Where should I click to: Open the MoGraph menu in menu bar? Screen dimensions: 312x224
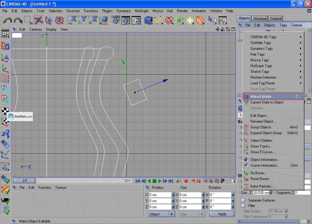(142, 11)
